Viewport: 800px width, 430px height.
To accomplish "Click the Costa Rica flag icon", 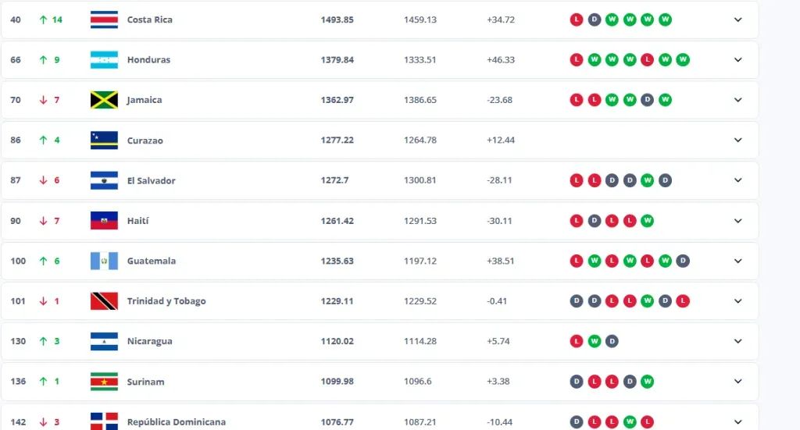I will coord(104,20).
